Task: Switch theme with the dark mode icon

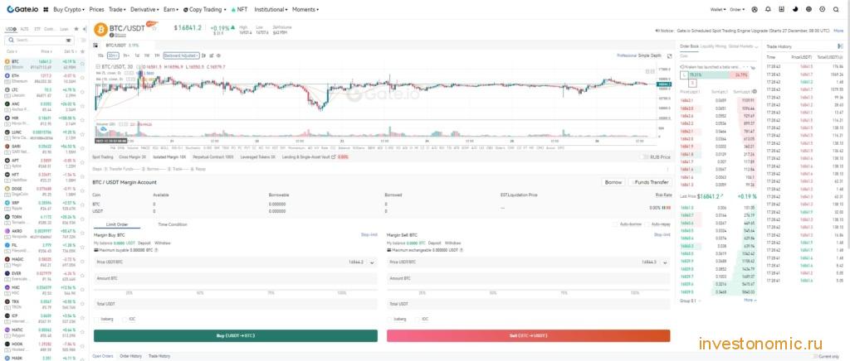Action: [795, 10]
